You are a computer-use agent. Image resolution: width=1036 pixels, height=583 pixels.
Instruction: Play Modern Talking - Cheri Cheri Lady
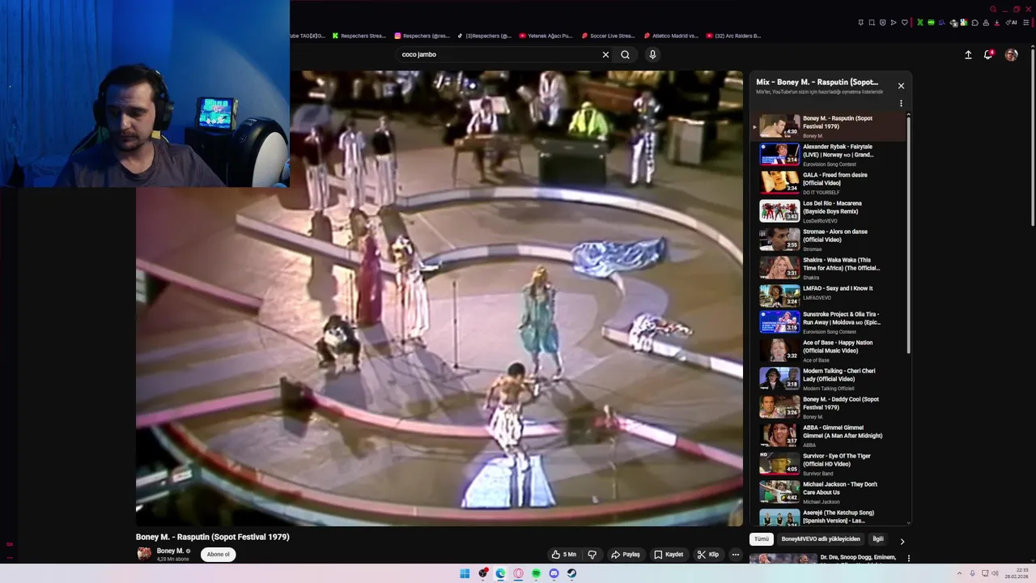pos(829,379)
